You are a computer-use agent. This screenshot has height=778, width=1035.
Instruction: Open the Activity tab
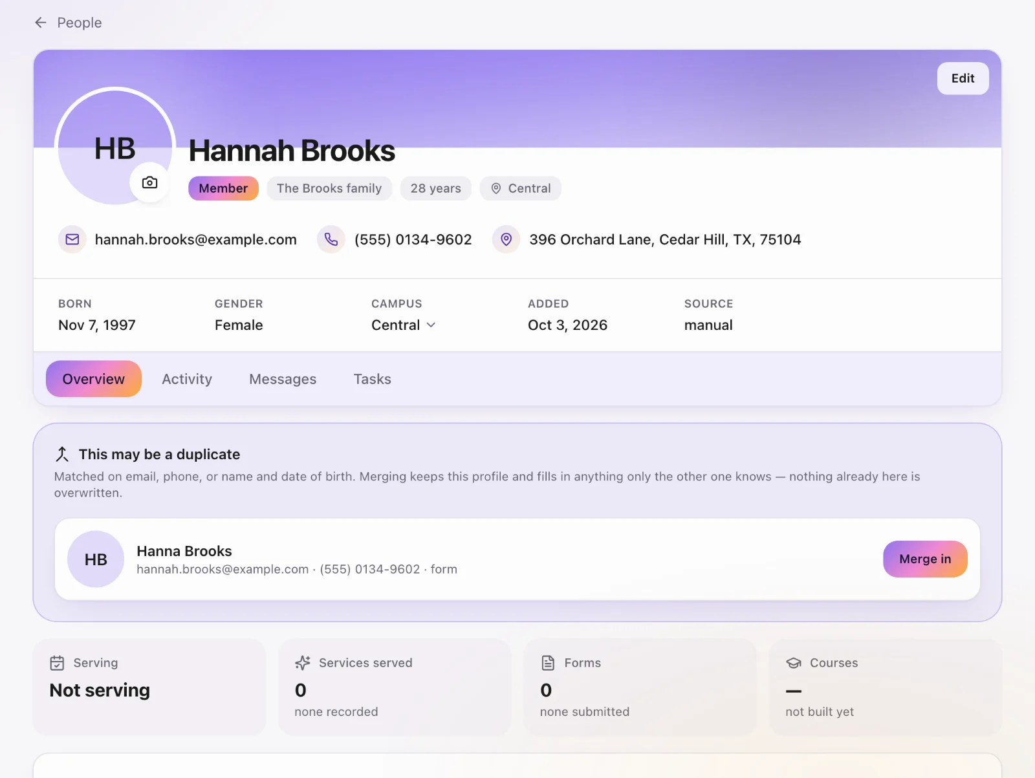[x=187, y=379]
